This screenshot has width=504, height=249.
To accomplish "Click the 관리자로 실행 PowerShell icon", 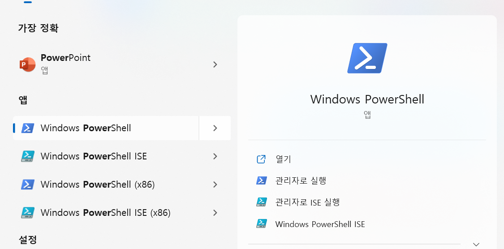I will pyautogui.click(x=261, y=180).
